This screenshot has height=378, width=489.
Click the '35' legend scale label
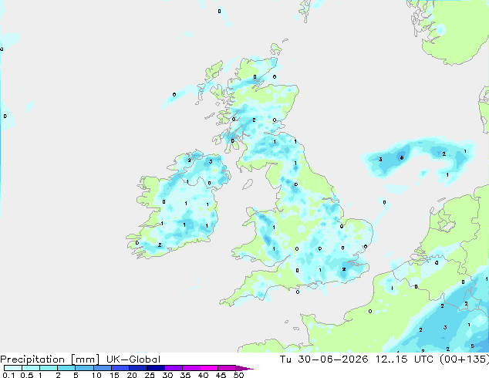pos(185,375)
